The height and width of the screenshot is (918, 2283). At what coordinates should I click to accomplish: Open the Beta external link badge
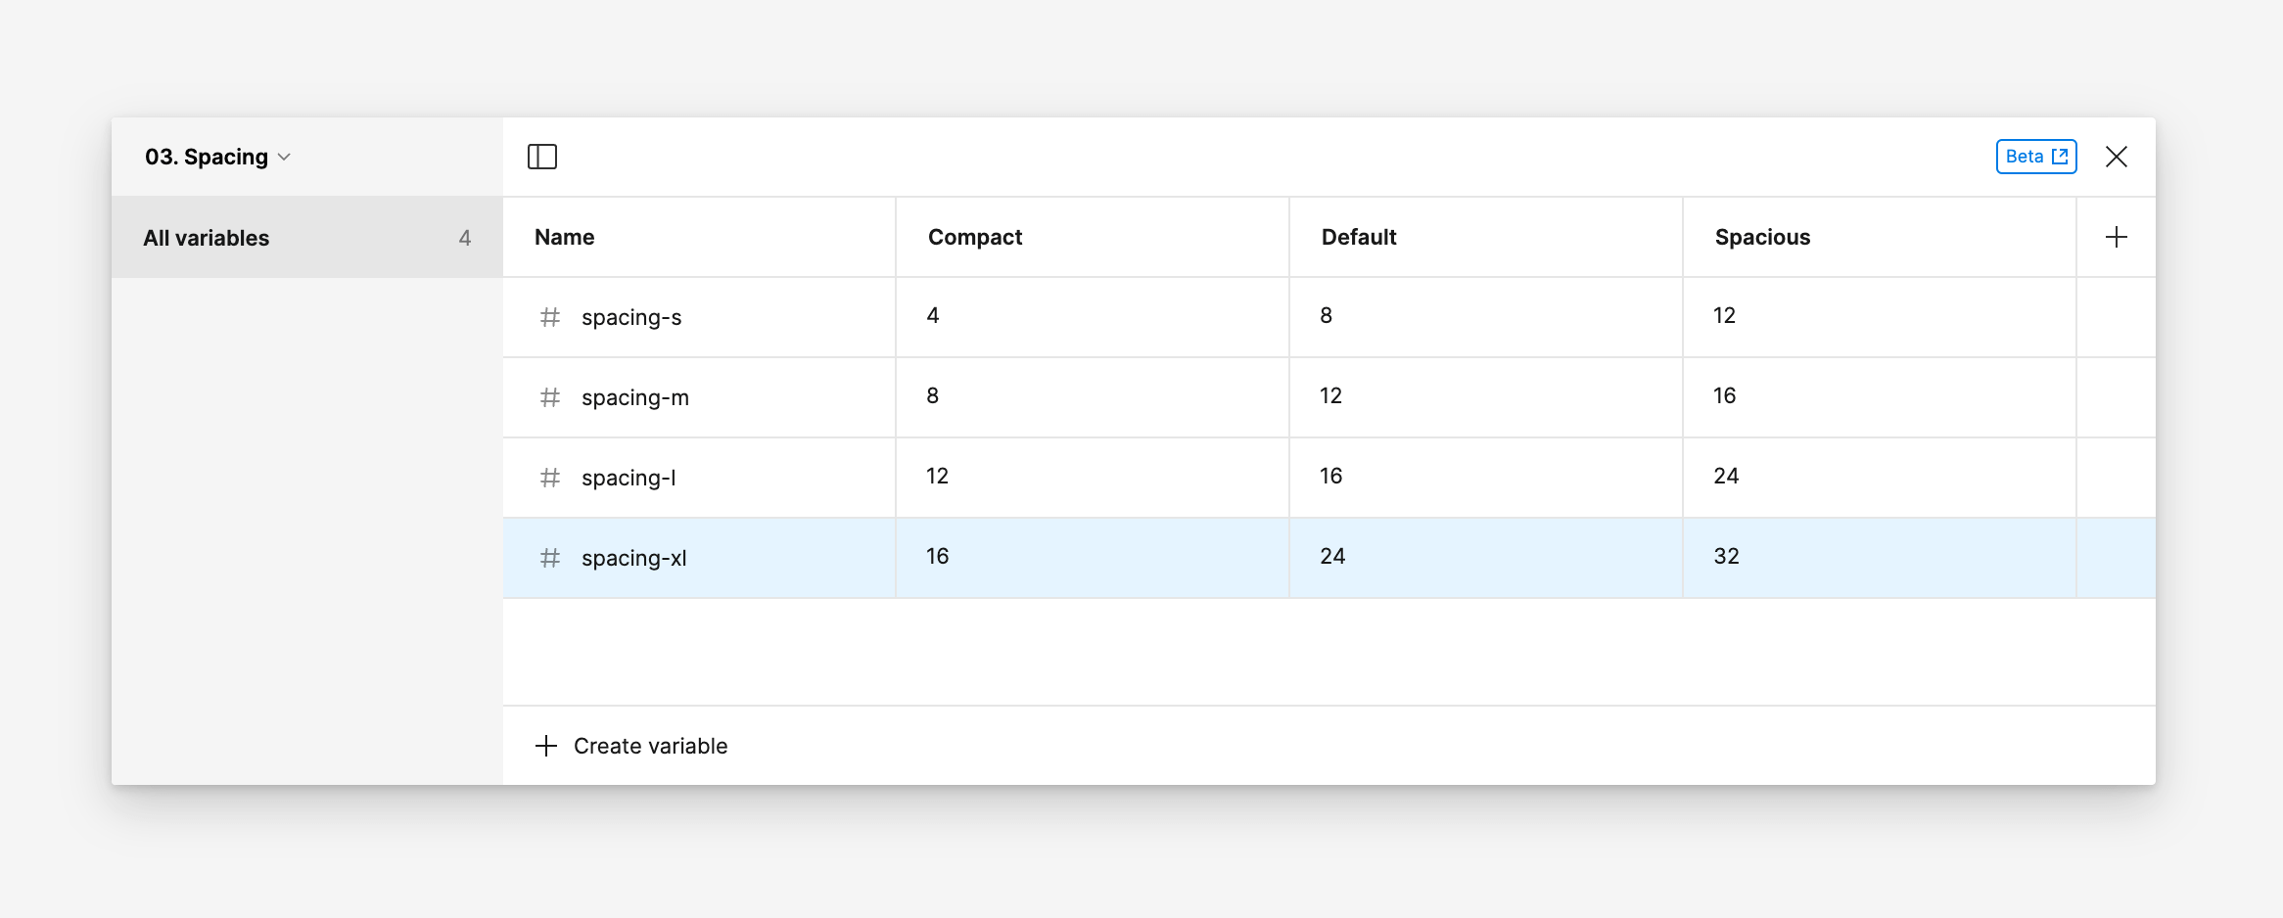click(x=2036, y=157)
